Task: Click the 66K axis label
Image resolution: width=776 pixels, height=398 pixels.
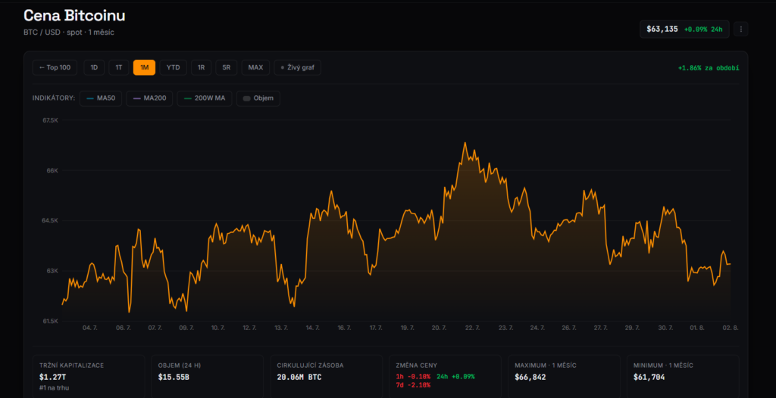Action: click(53, 170)
